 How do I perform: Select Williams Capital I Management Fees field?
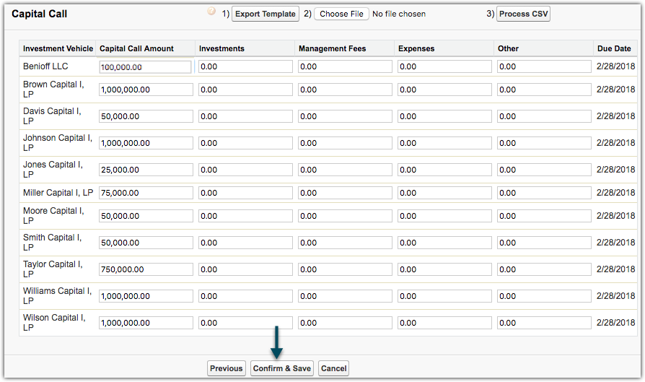pyautogui.click(x=345, y=296)
